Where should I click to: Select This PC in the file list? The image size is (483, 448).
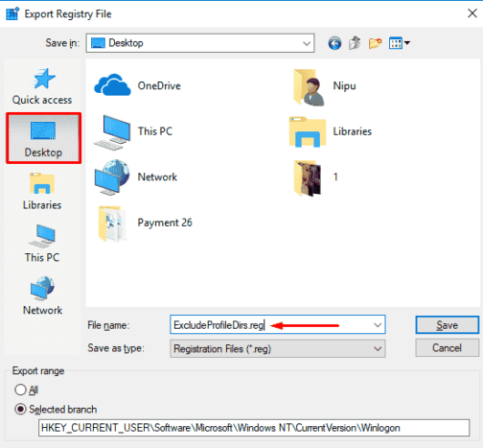(x=133, y=131)
